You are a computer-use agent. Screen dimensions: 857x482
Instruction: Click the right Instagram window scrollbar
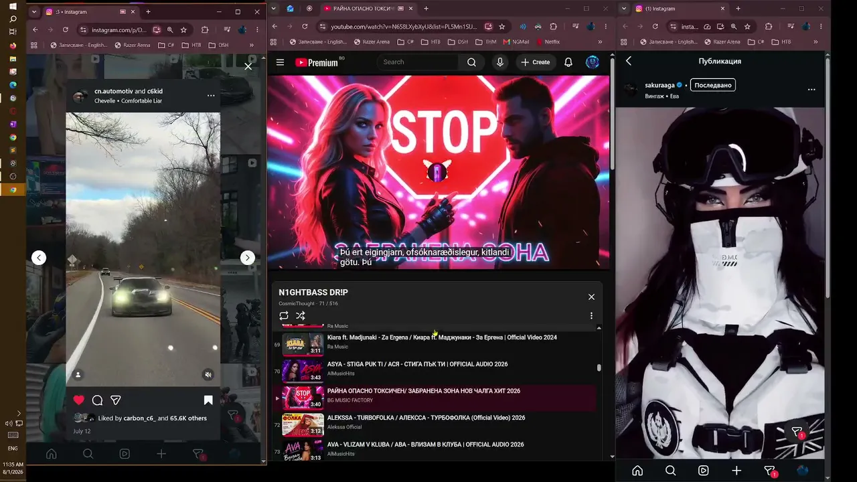[828, 177]
